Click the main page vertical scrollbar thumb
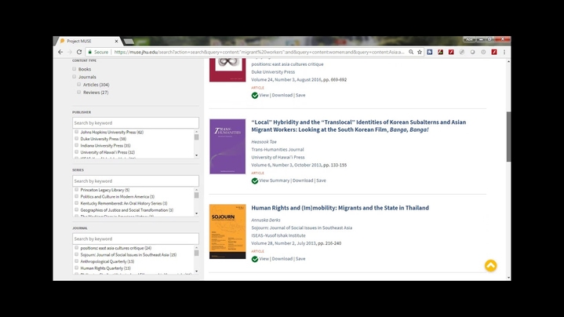The width and height of the screenshot is (564, 317). (508, 137)
